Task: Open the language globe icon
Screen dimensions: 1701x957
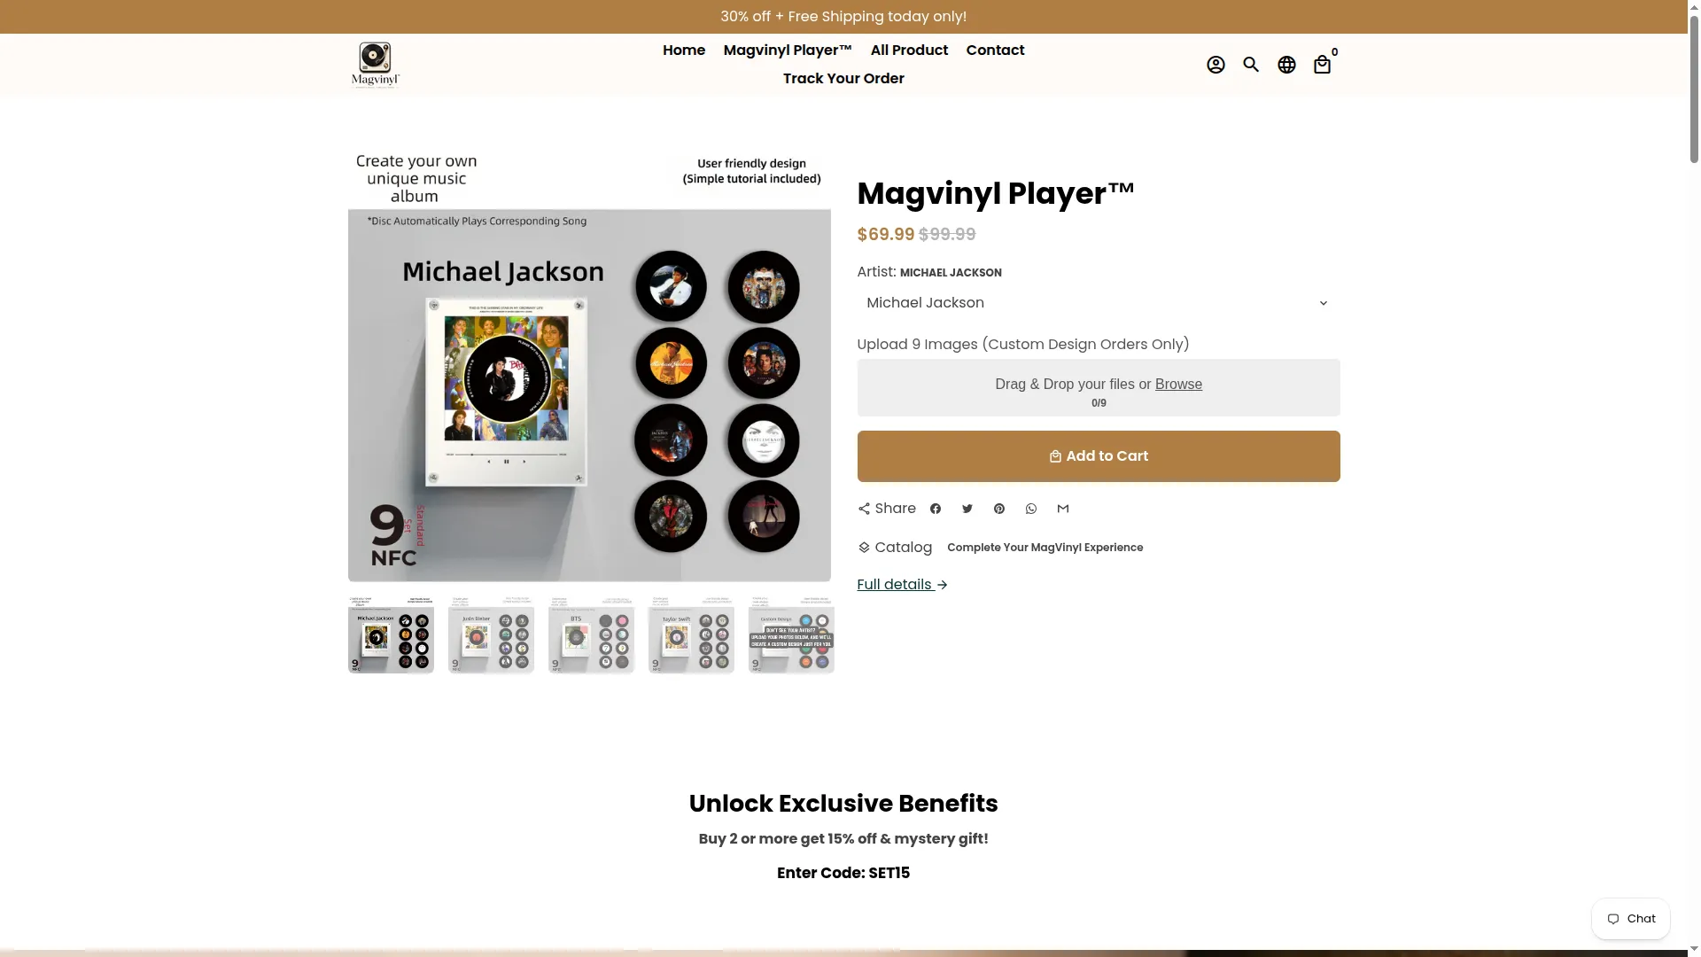Action: [1286, 65]
